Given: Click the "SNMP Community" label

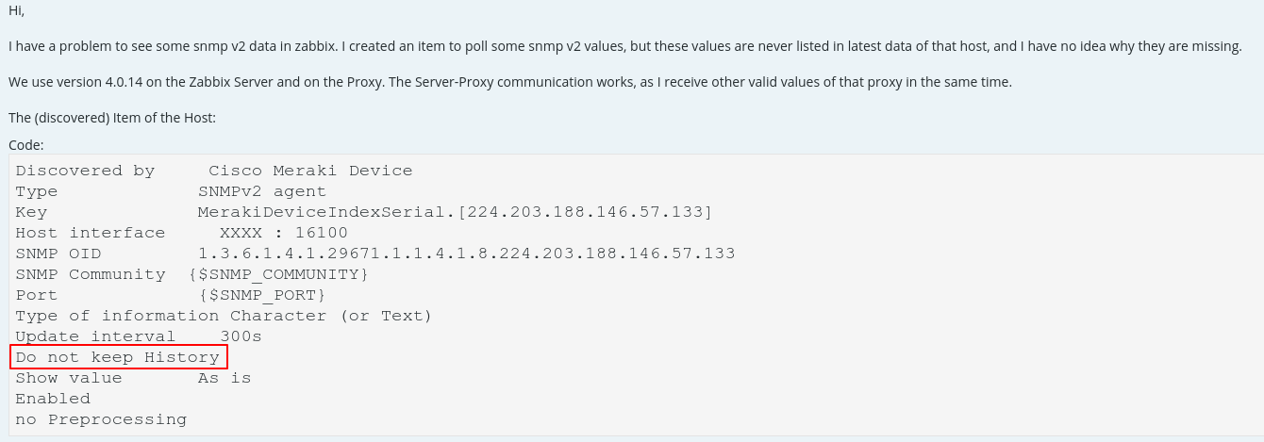Looking at the screenshot, I should (91, 274).
